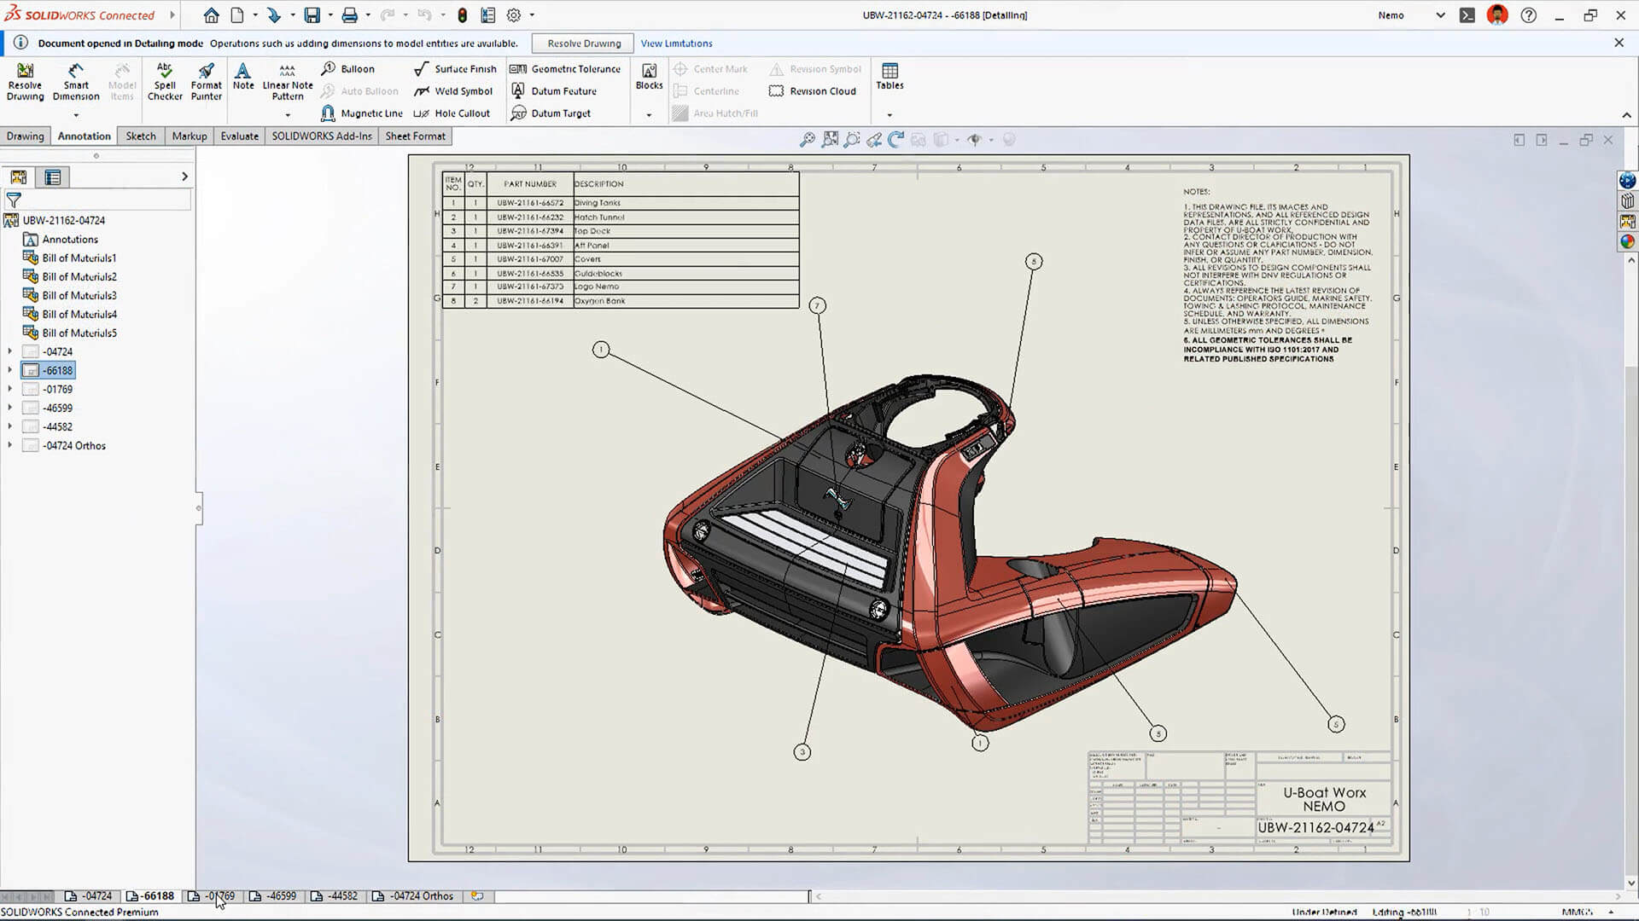Dismiss the Detailing mode banner

pos(1619,43)
